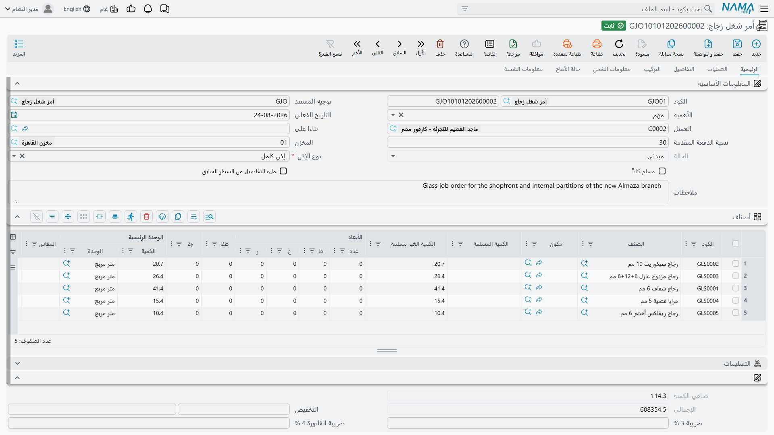The image size is (774, 435).
Task: Open the نوع الإذن dropdown arrow
Action: tap(14, 156)
